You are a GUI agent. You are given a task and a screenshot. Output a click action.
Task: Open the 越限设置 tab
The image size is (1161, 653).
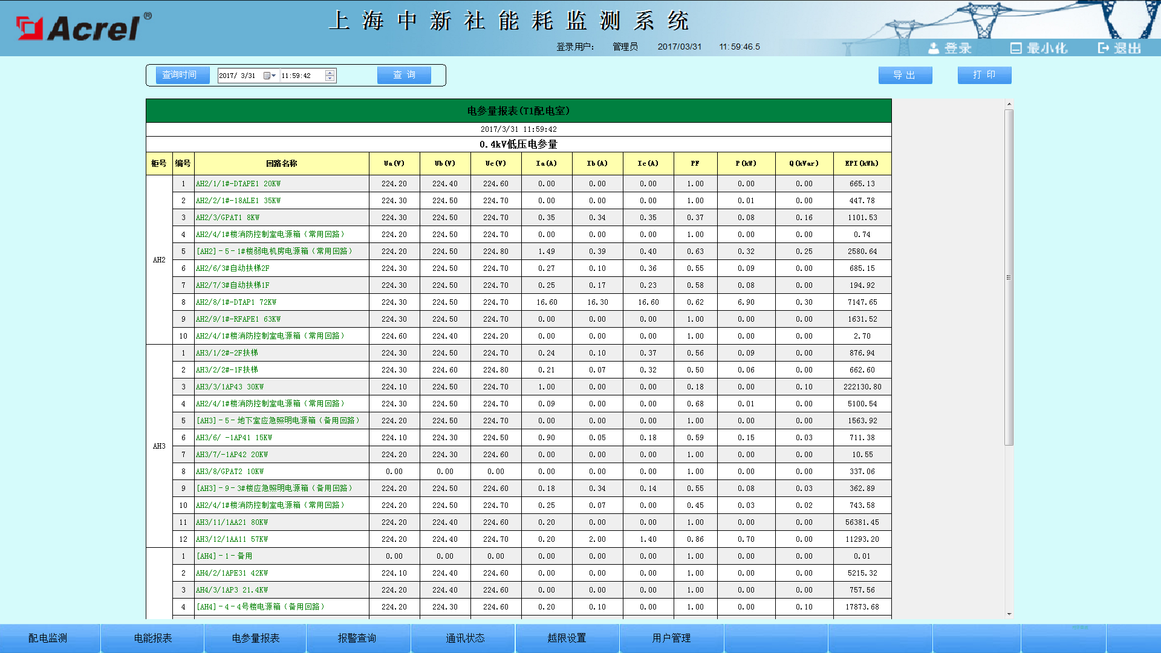[567, 638]
